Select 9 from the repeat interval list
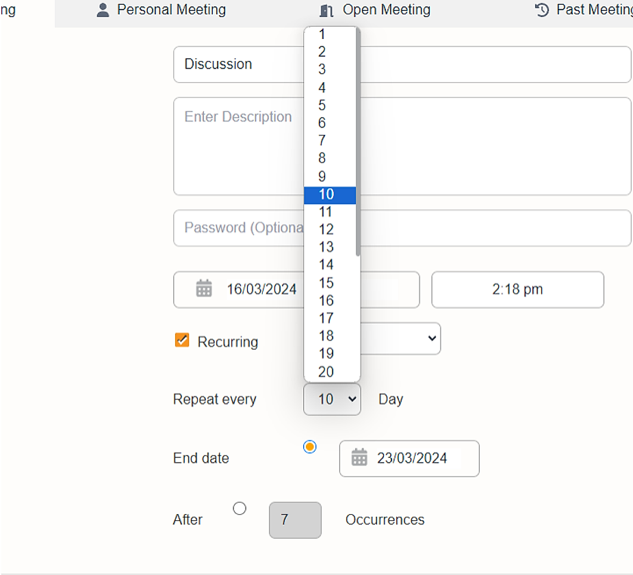633x575 pixels. point(330,177)
